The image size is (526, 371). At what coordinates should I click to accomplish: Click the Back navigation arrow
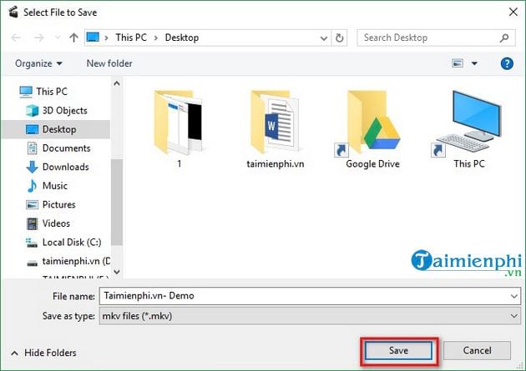16,38
